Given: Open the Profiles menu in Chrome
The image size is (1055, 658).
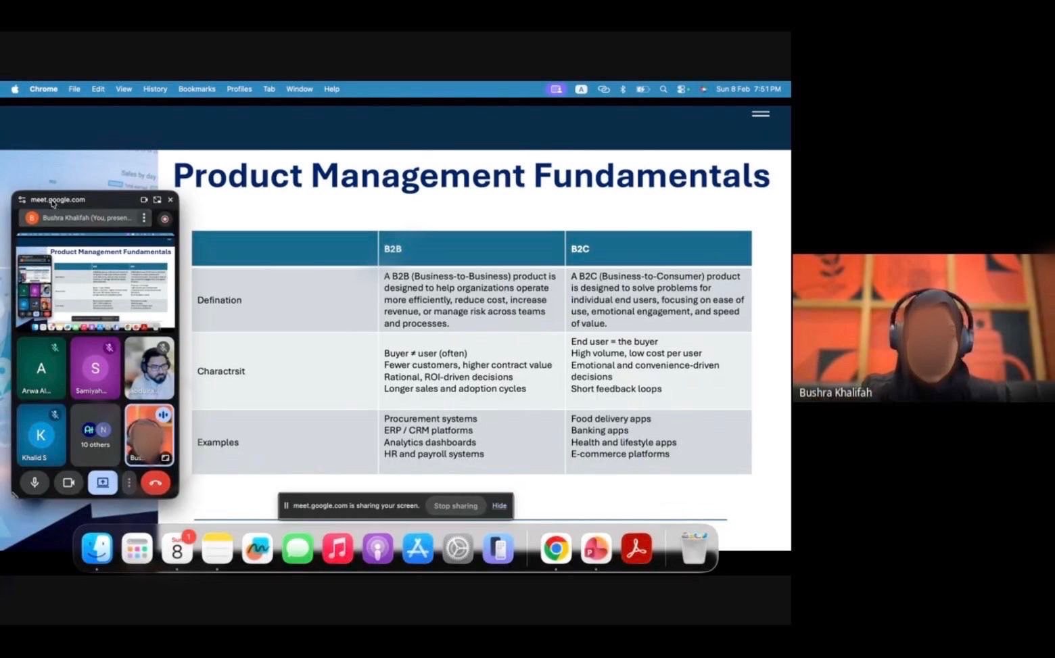Looking at the screenshot, I should [239, 89].
